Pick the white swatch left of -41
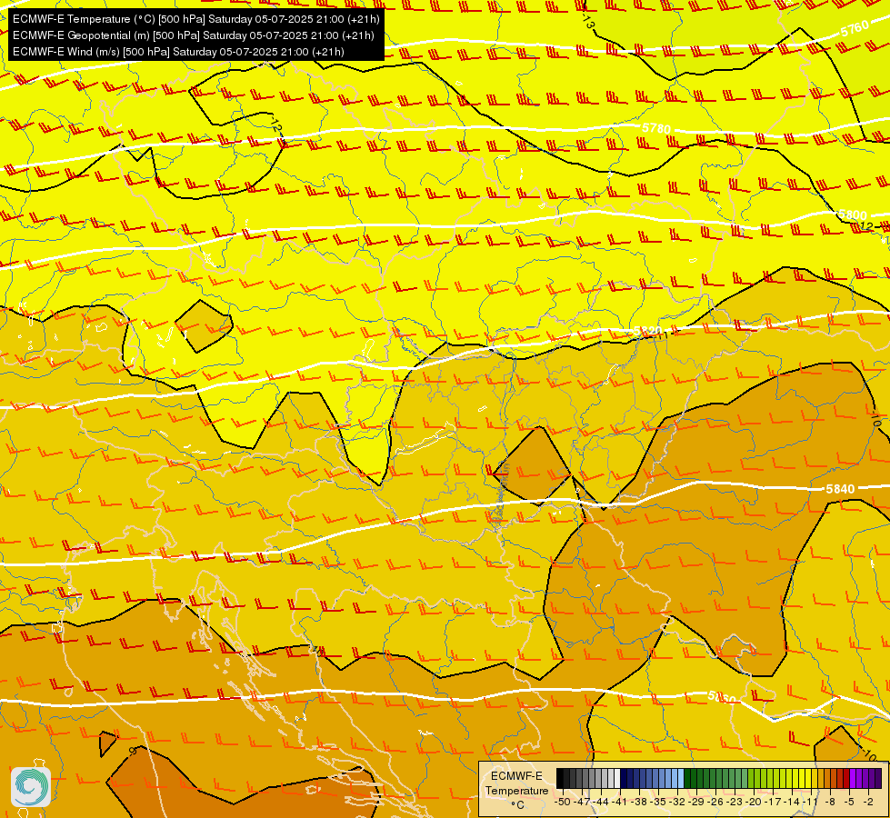 617,778
